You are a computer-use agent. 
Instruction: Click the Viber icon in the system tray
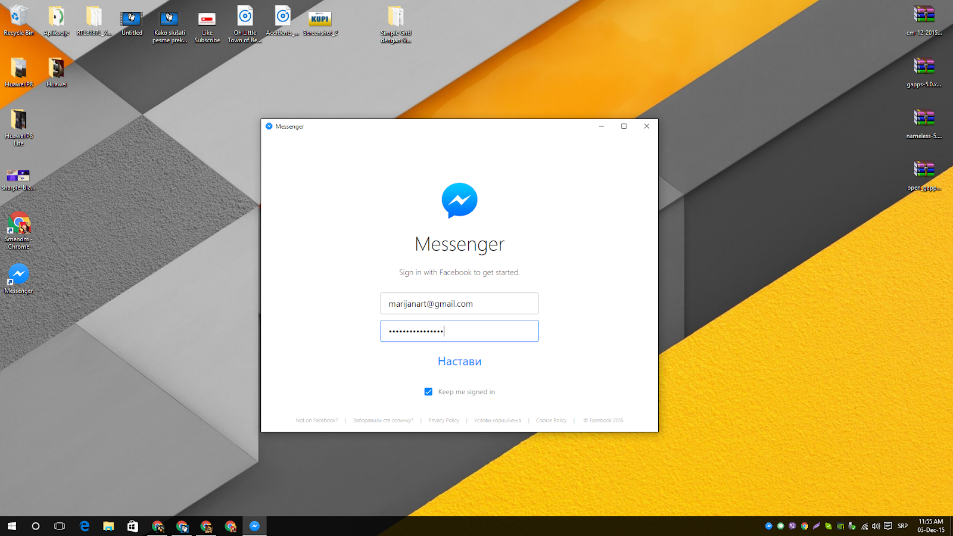coord(792,526)
